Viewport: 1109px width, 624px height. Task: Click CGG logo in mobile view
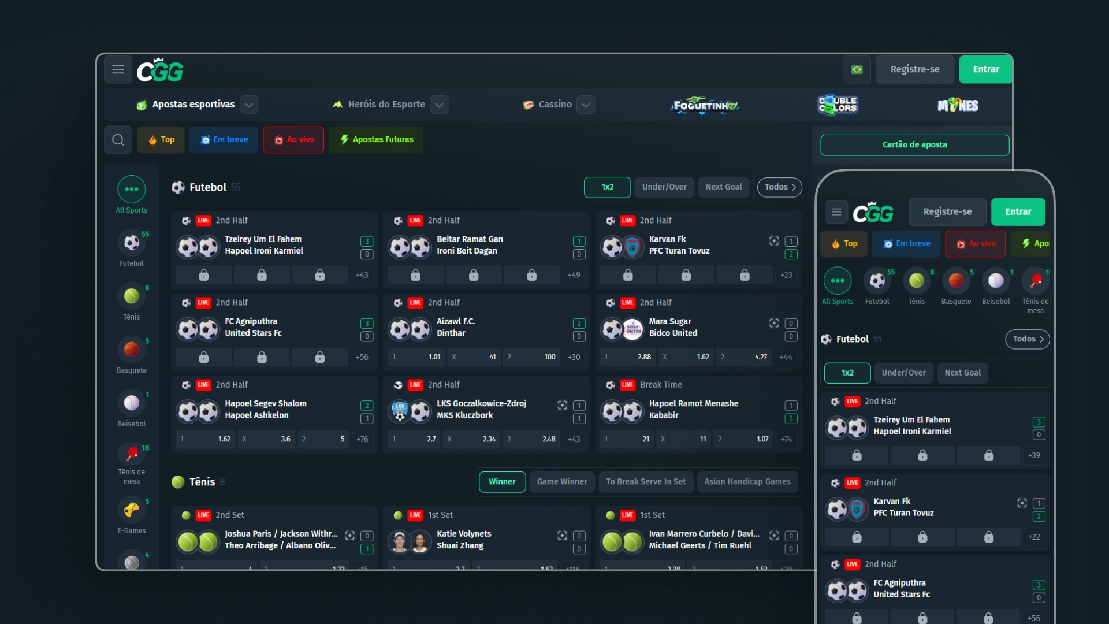tap(873, 213)
